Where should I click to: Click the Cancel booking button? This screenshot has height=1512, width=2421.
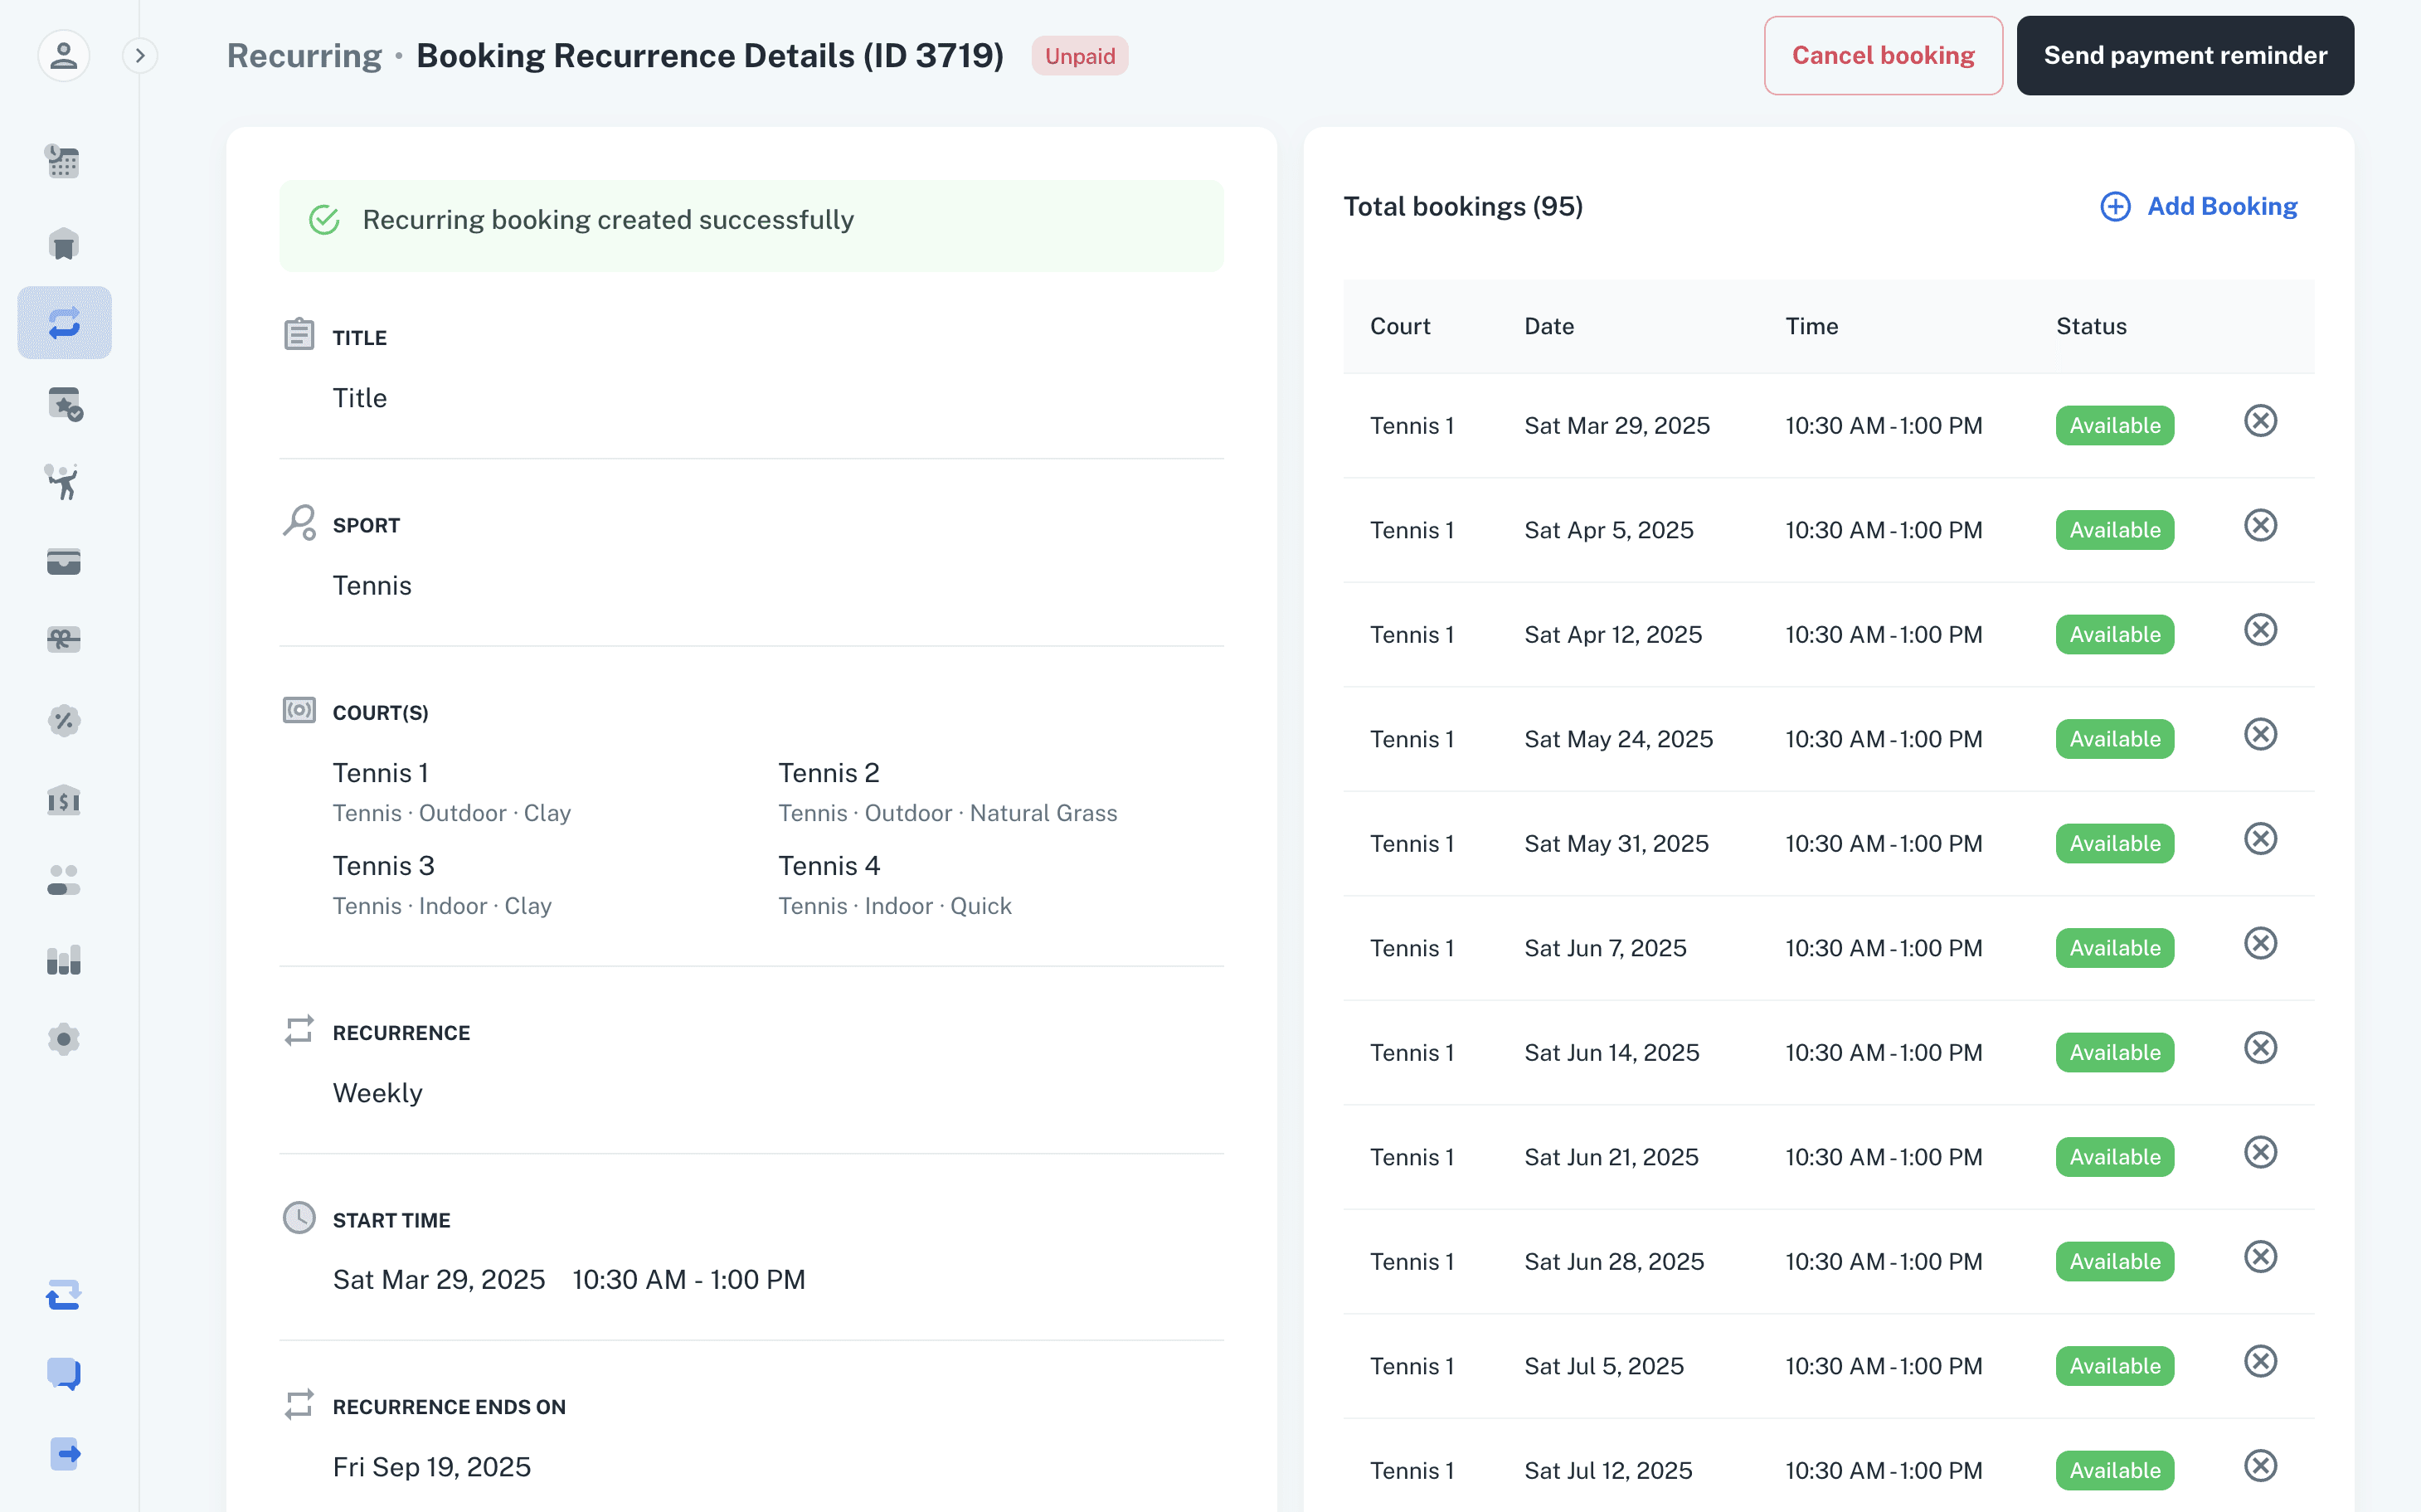point(1883,55)
